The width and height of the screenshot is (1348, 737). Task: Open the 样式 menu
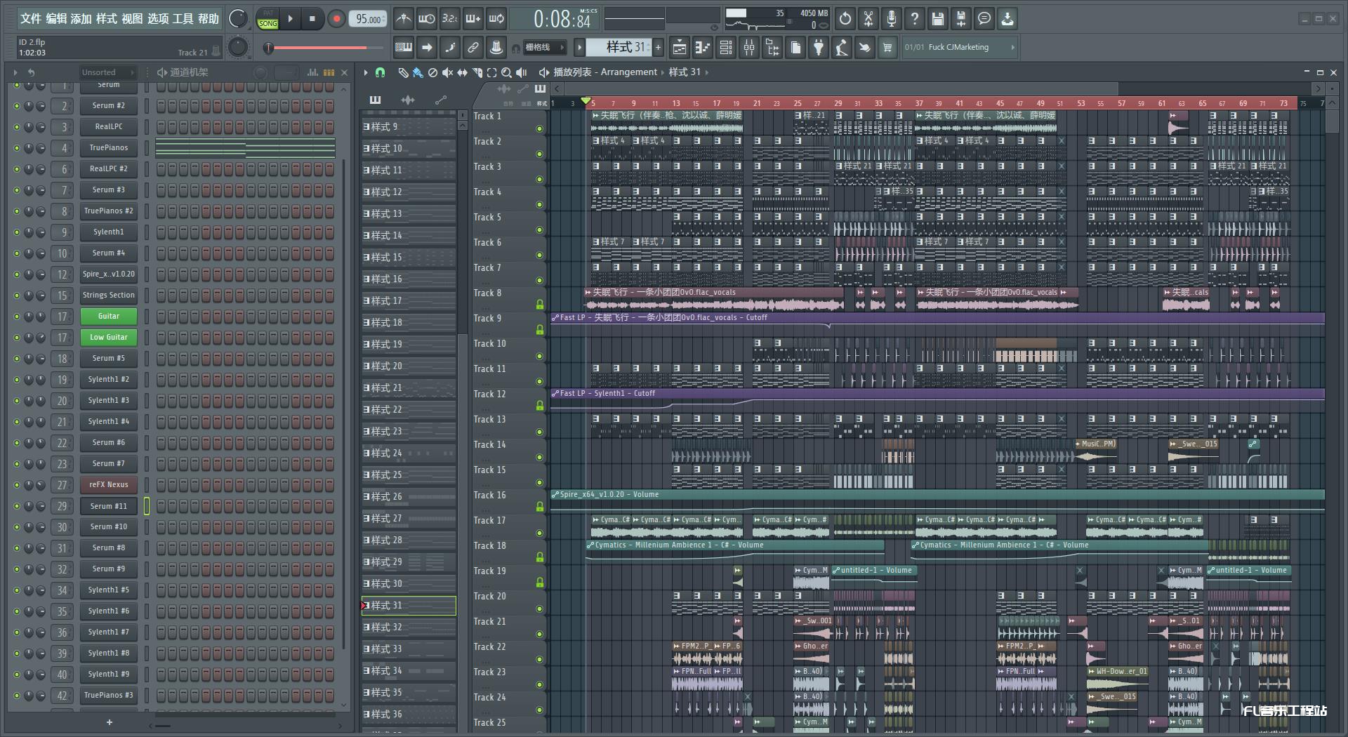click(107, 19)
